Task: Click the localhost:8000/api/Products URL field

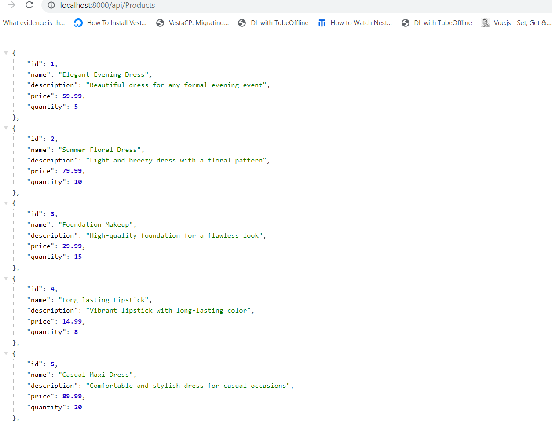Action: [107, 5]
